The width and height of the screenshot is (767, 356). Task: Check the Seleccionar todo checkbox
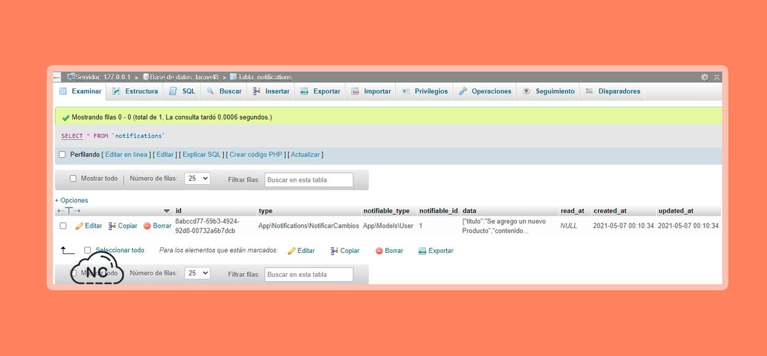(88, 250)
